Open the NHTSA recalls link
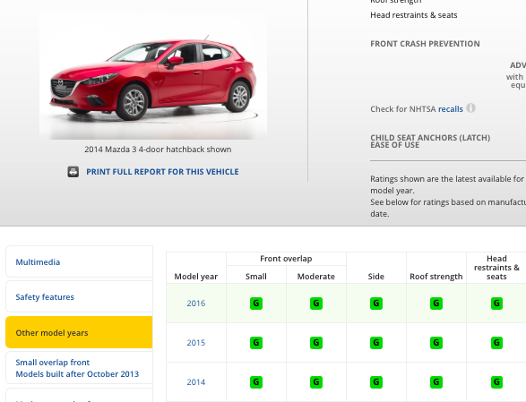The image size is (526, 402). (451, 109)
